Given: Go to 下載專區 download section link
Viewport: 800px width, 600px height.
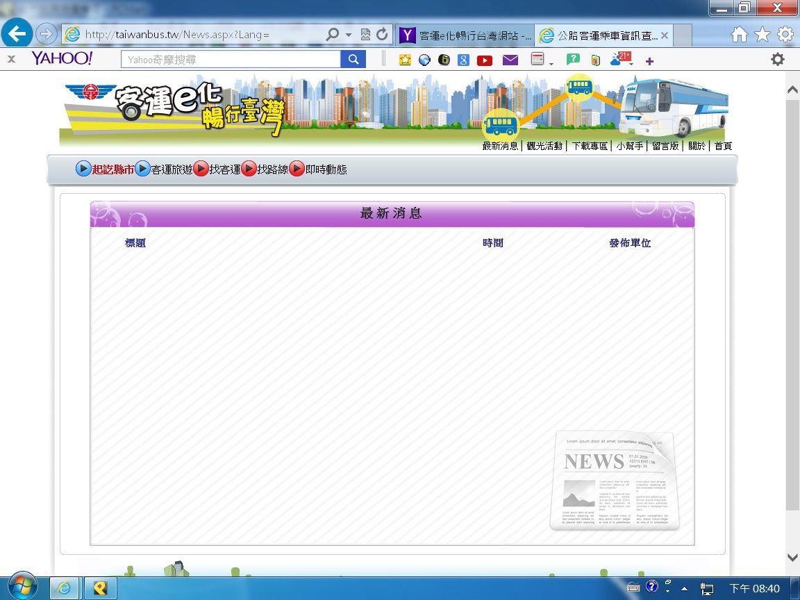Looking at the screenshot, I should tap(590, 146).
